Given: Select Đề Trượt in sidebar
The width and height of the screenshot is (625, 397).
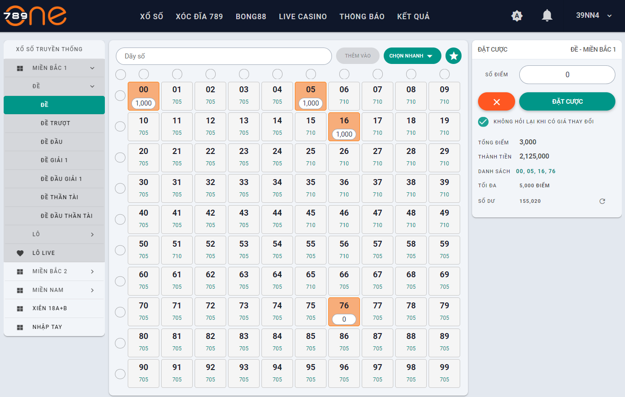Looking at the screenshot, I should [54, 123].
